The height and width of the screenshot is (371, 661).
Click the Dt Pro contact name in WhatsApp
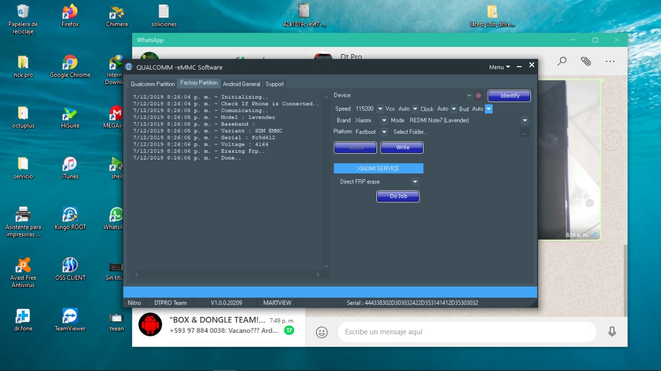351,57
